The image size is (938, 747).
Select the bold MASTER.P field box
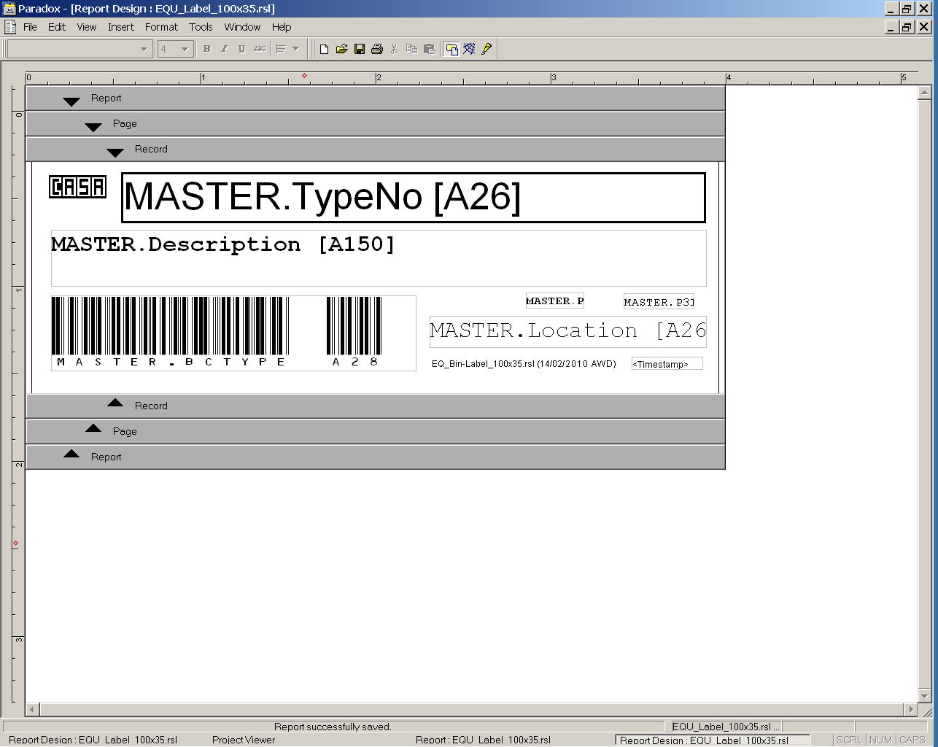pyautogui.click(x=555, y=301)
